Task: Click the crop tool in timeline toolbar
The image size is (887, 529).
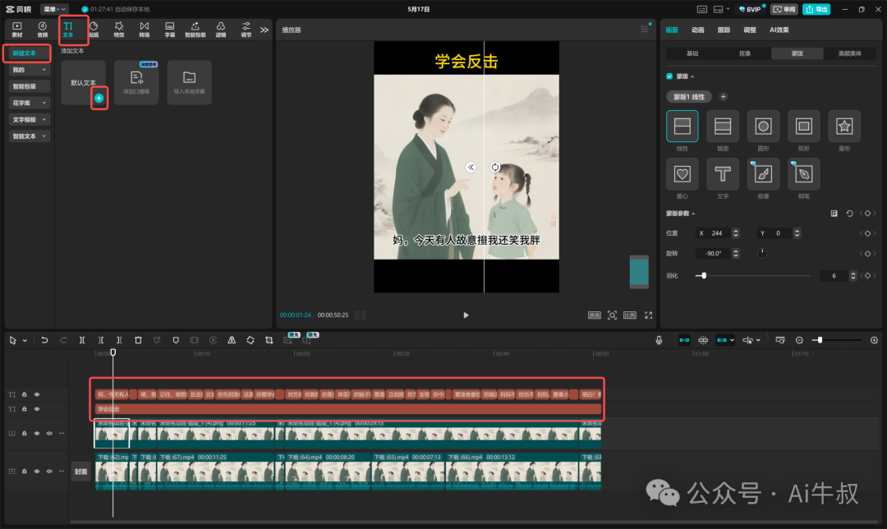Action: (269, 340)
